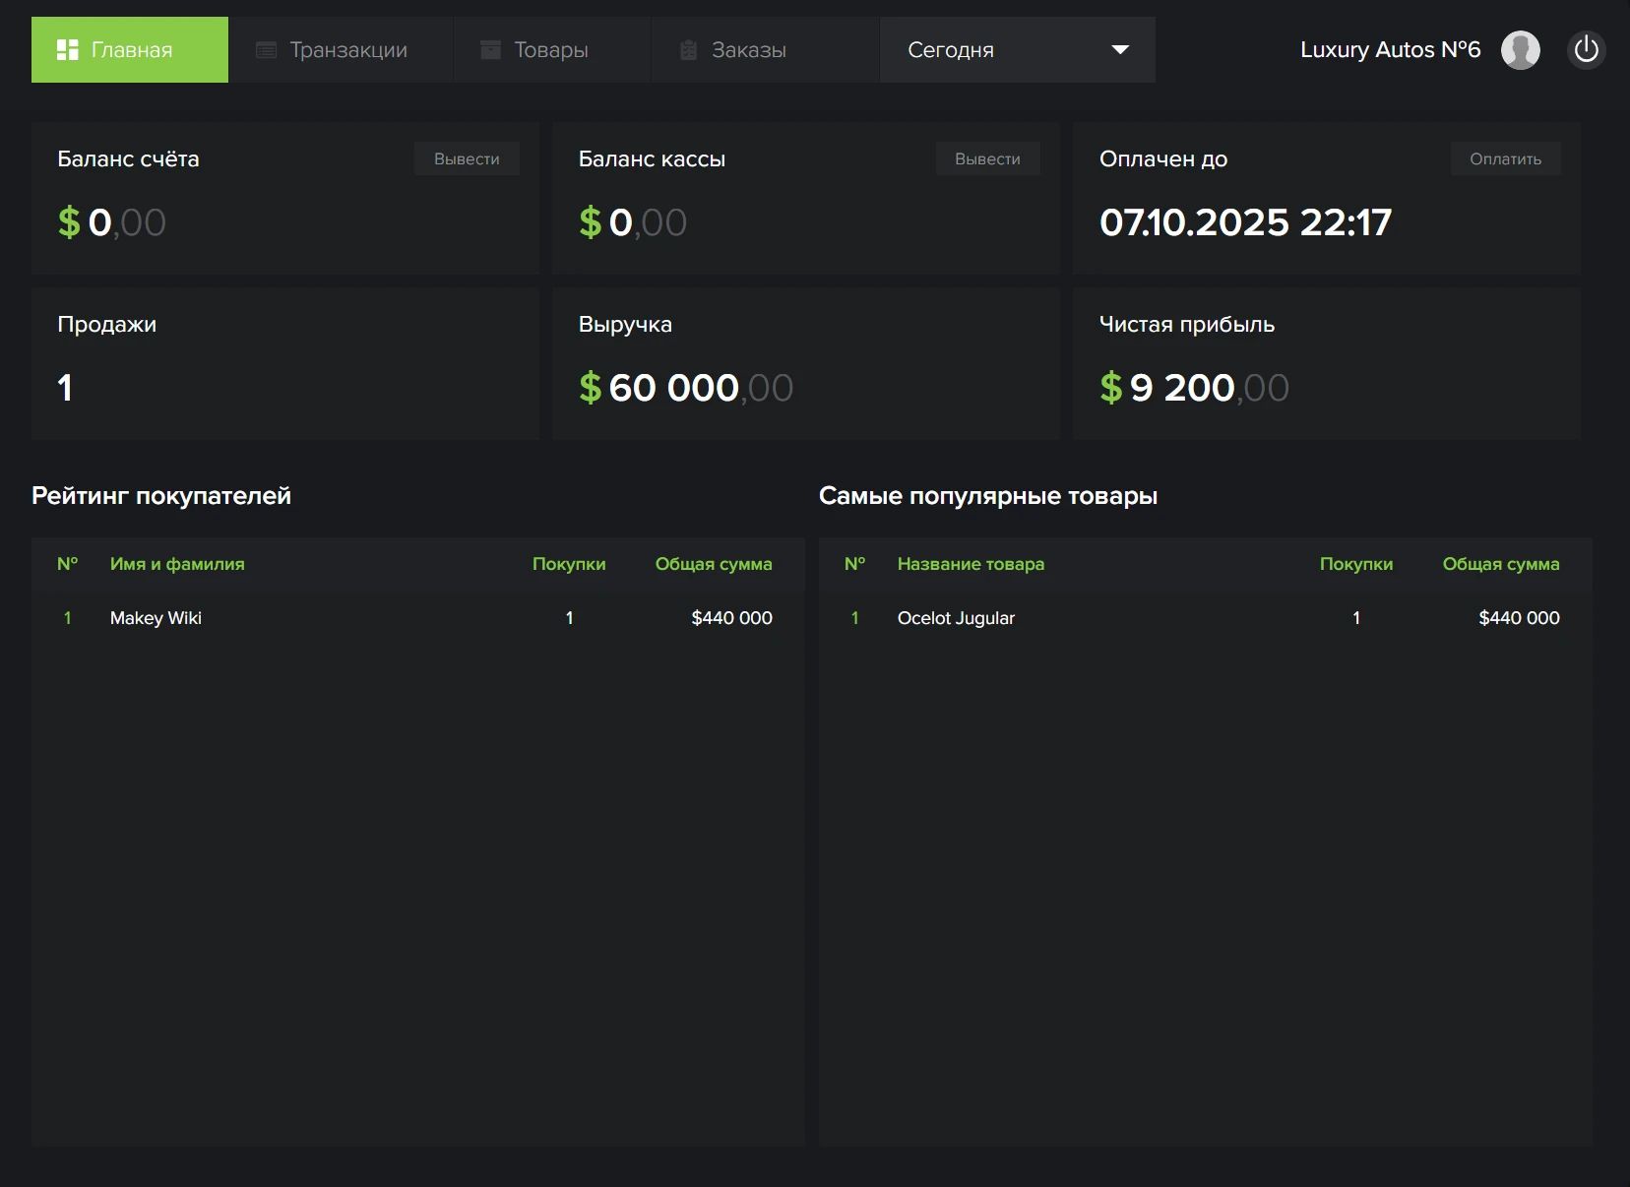
Task: Click the Luxury Autos №6 business name
Action: pos(1389,50)
